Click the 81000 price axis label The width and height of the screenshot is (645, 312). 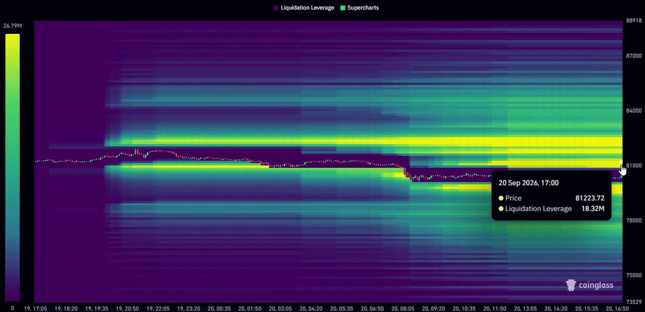tap(635, 166)
